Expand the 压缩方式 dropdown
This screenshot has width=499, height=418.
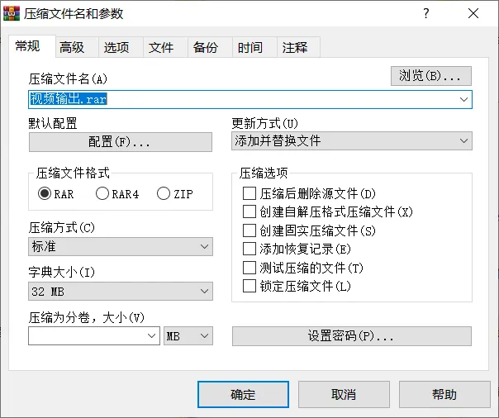121,247
